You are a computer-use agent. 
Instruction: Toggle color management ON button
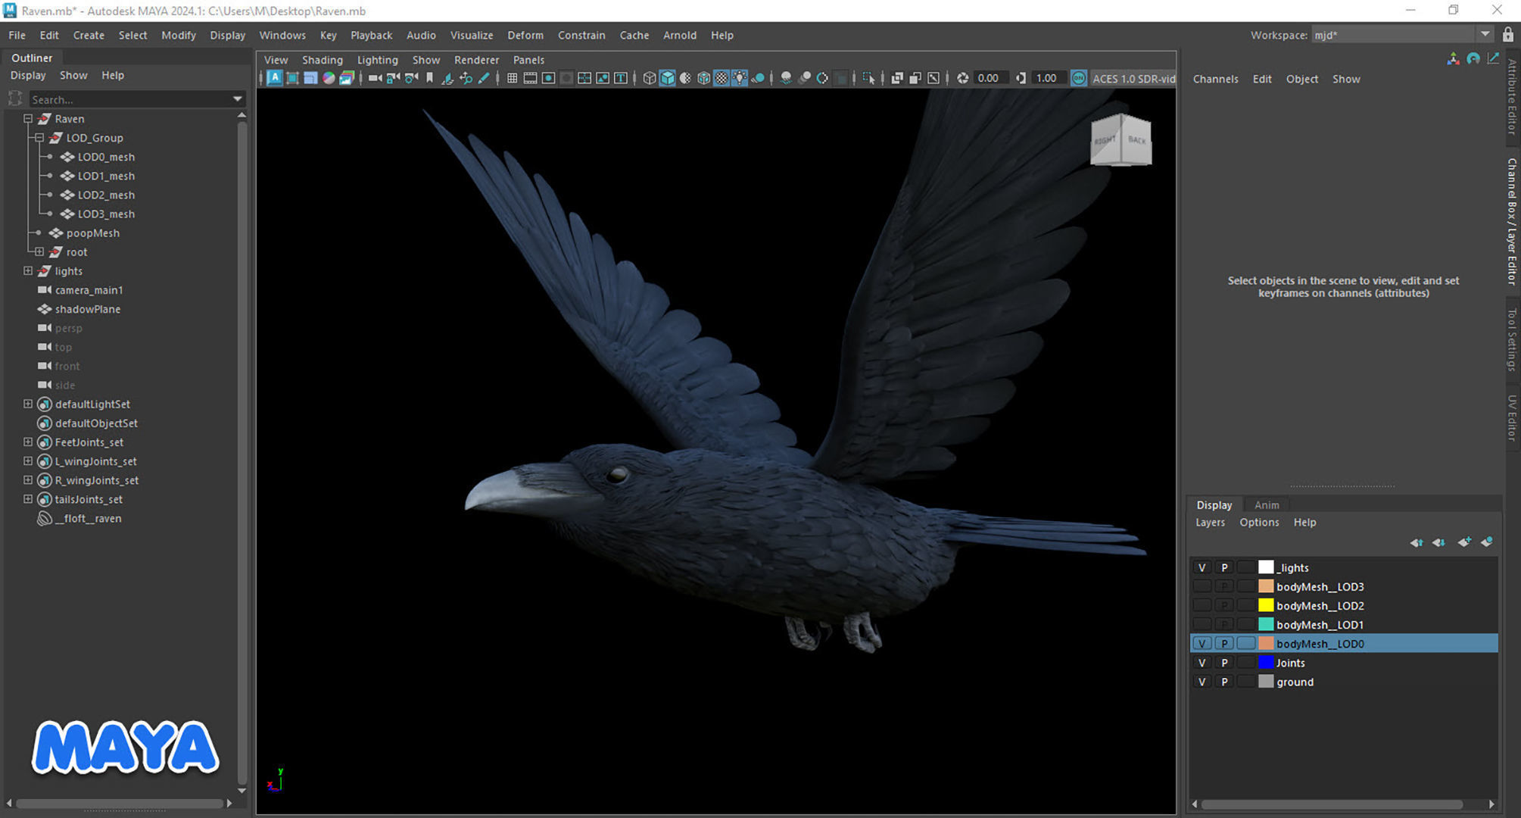click(1079, 78)
